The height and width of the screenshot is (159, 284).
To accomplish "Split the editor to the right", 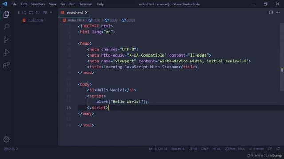I will pos(271,12).
